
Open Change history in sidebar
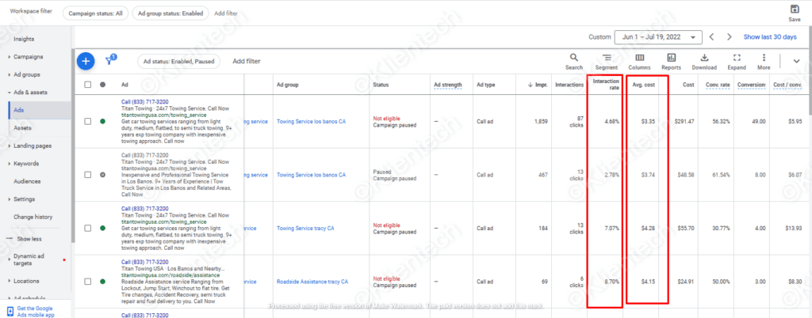click(33, 217)
